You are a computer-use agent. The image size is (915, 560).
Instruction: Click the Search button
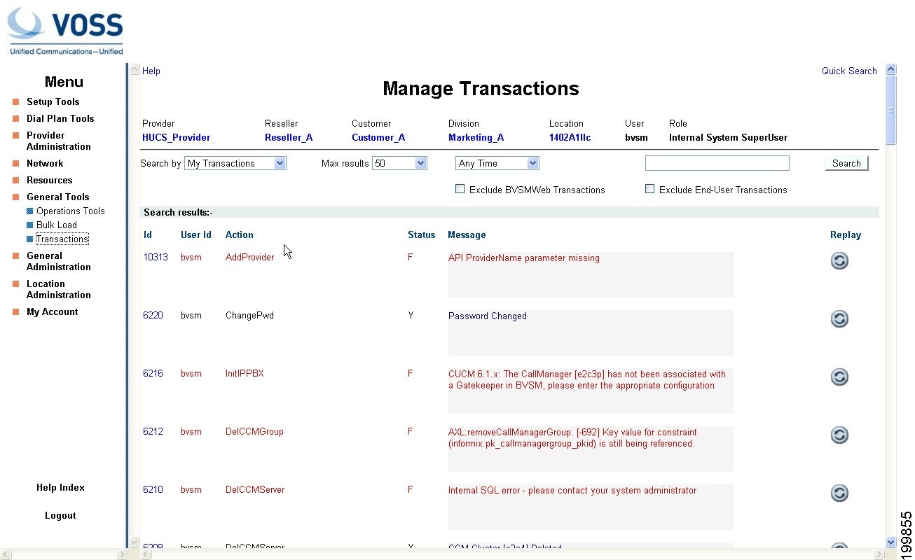[x=846, y=163]
